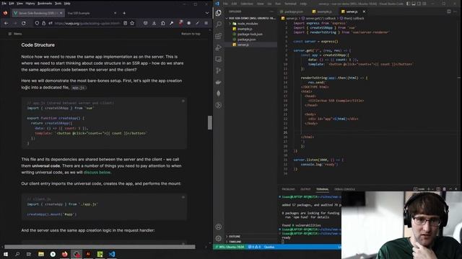The image size is (462, 259).
Task: Click the errors and warnings status entry
Action: point(253,247)
